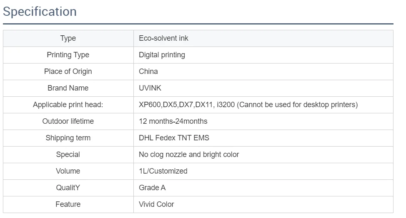
Task: Select the Eco-solvent ink value
Action: point(163,38)
